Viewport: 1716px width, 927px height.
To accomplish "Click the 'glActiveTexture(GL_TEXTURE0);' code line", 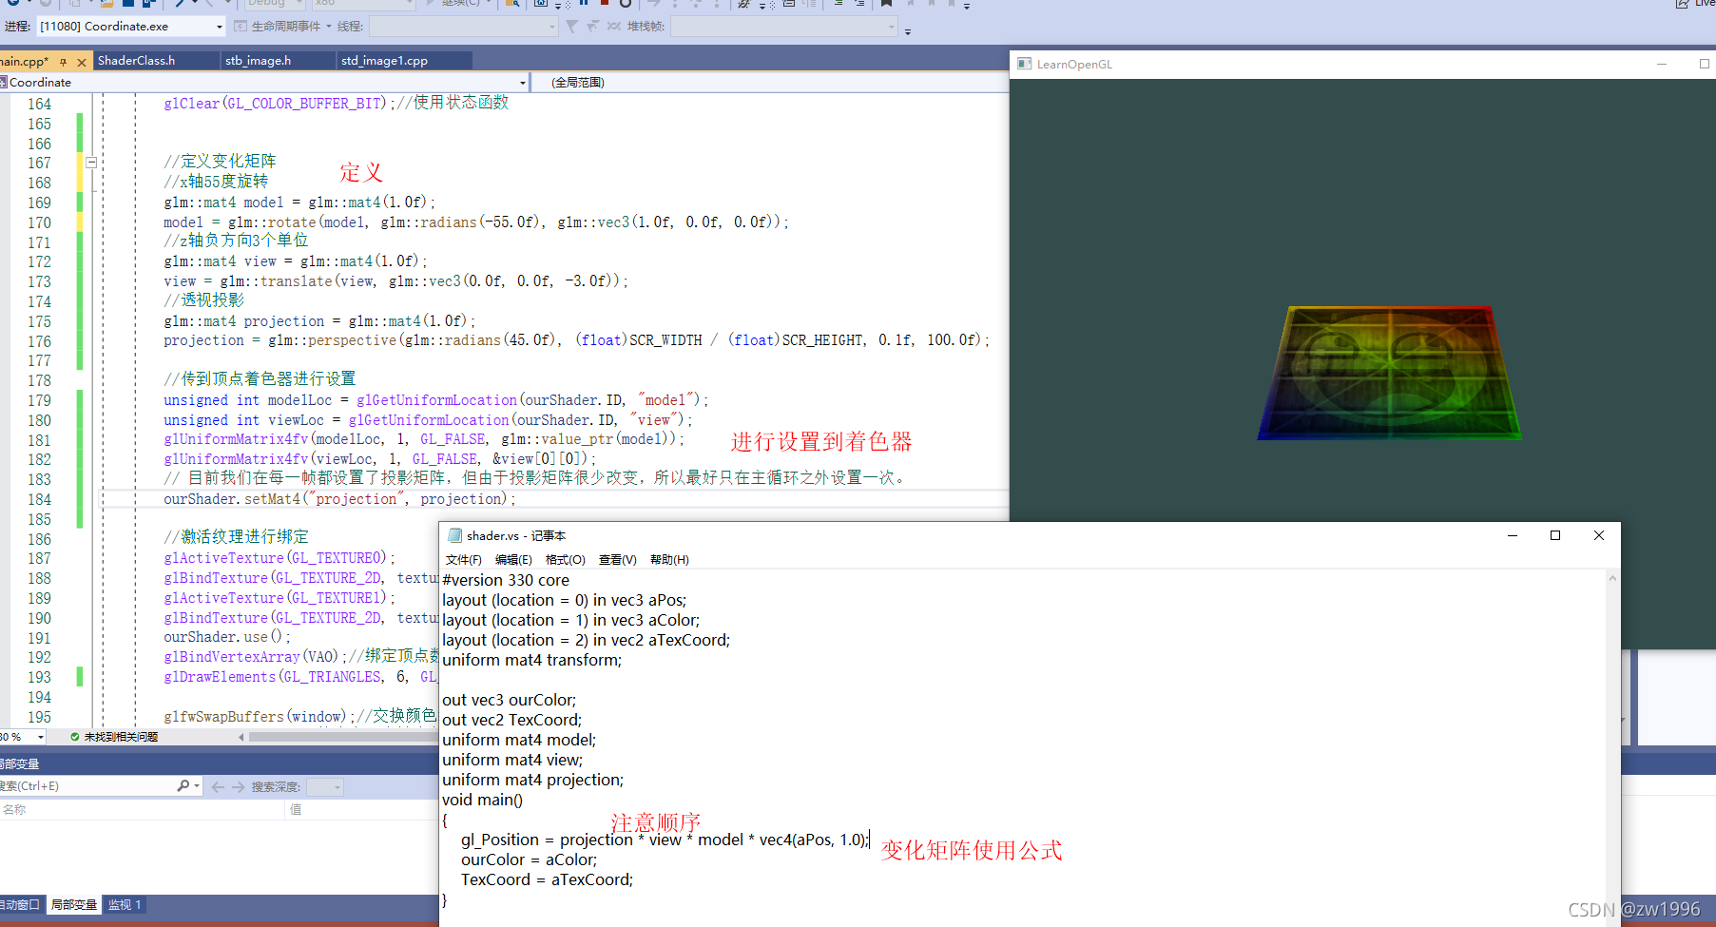I will [x=280, y=558].
